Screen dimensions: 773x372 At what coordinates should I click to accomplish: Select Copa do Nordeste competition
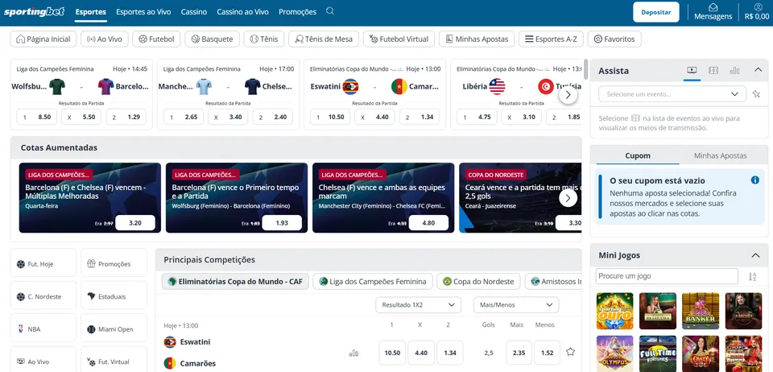pyautogui.click(x=478, y=281)
